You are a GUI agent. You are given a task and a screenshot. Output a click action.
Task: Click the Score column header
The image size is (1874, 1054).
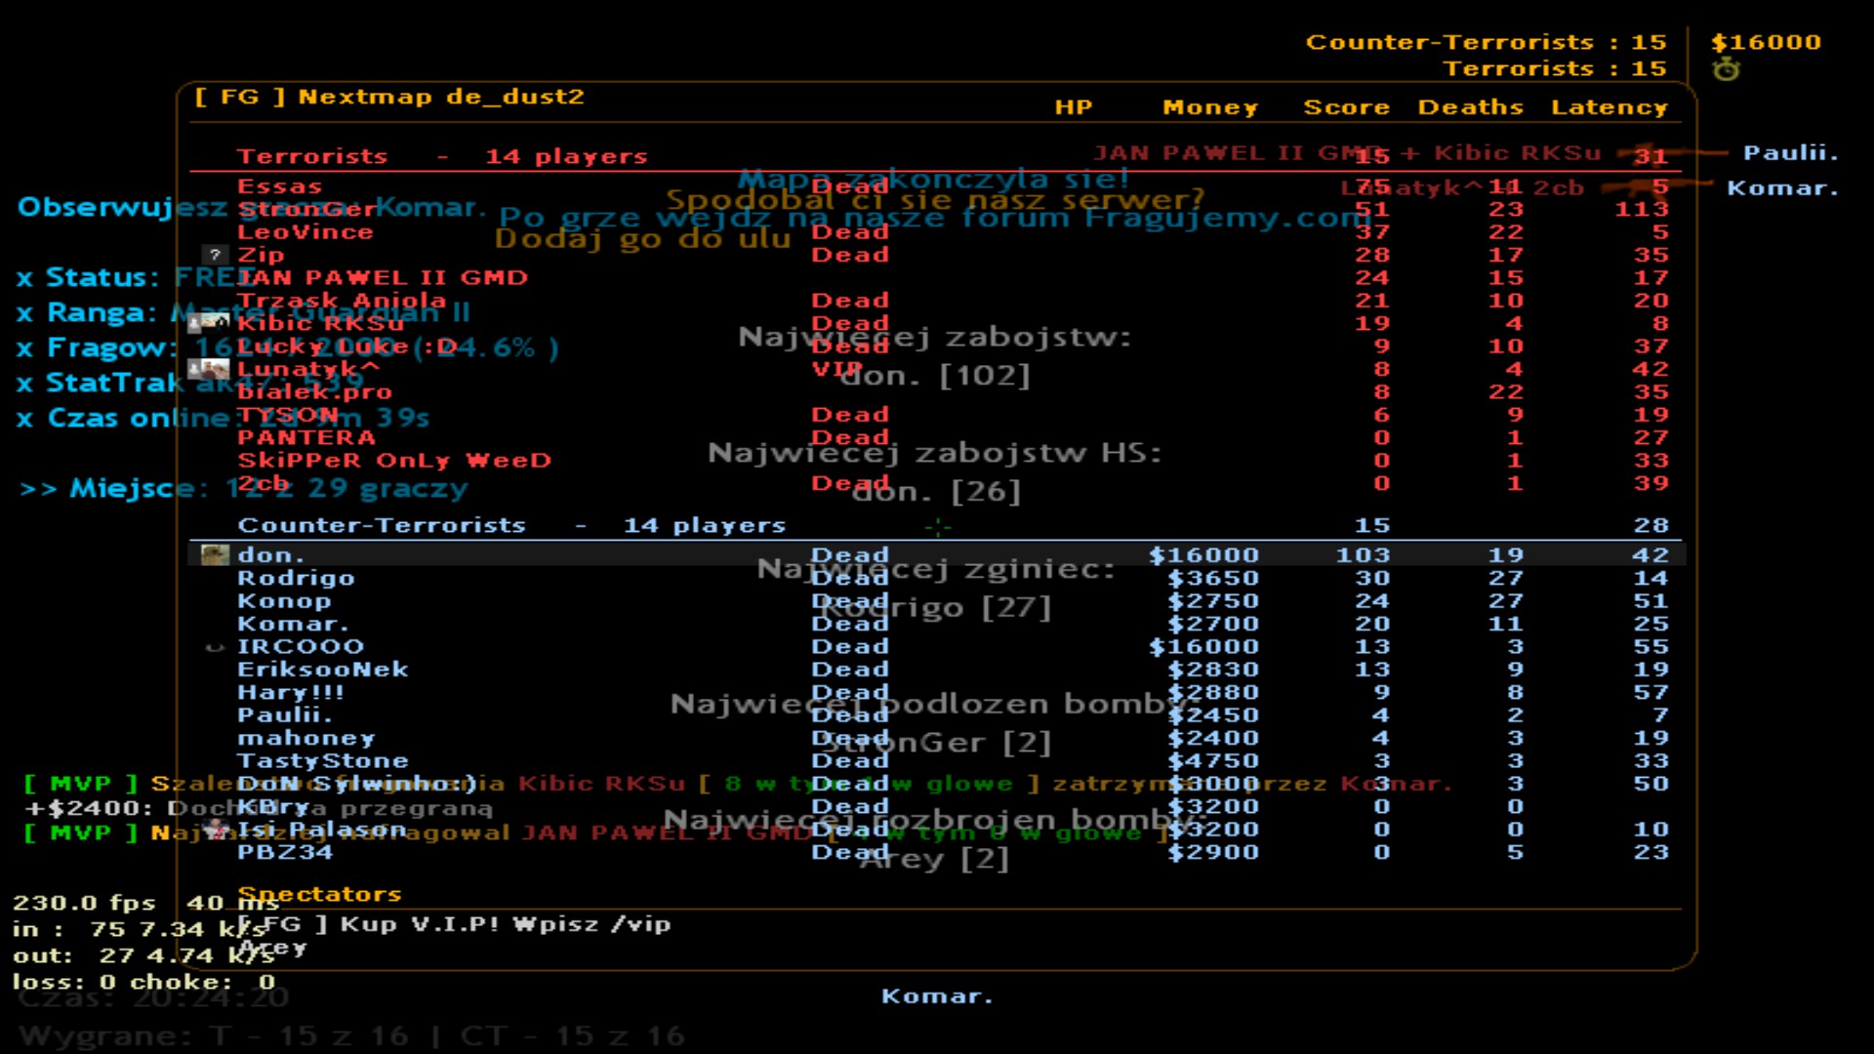1346,107
